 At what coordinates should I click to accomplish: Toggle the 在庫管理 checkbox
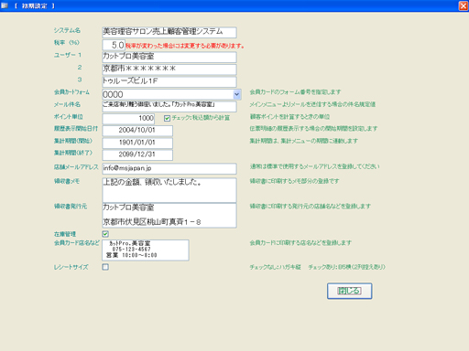click(x=105, y=234)
